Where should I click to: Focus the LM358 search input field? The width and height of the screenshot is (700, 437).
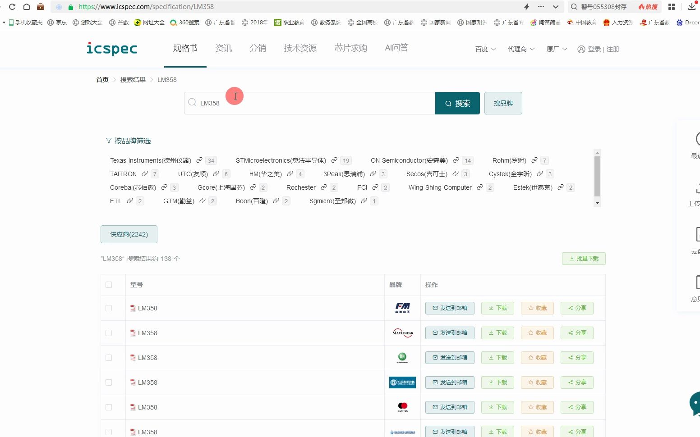coord(309,103)
